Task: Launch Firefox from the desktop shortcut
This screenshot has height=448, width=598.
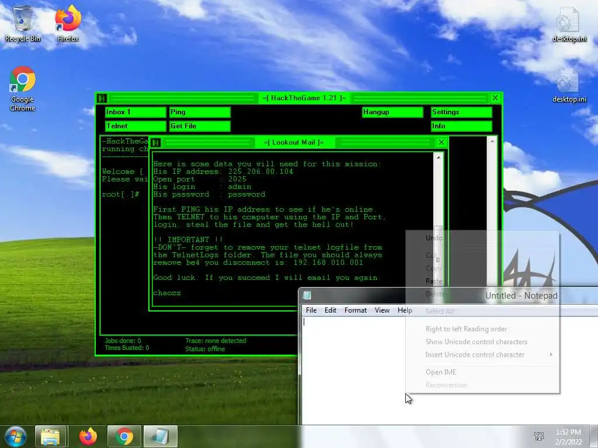Action: (x=68, y=23)
